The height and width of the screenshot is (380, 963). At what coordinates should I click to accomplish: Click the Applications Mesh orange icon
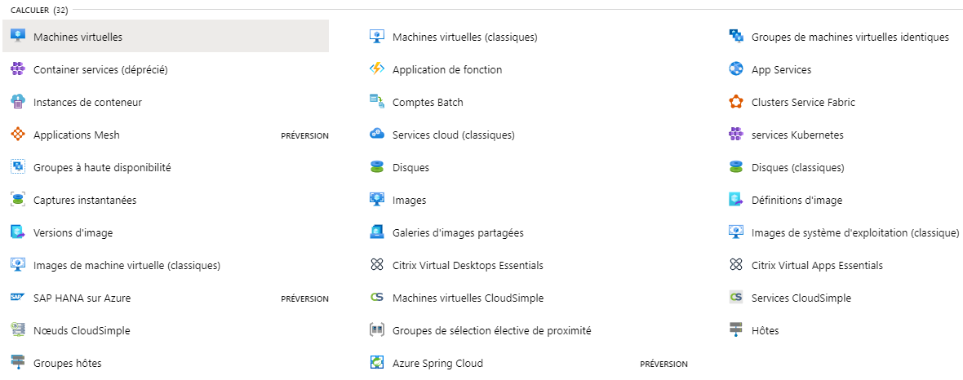point(18,135)
